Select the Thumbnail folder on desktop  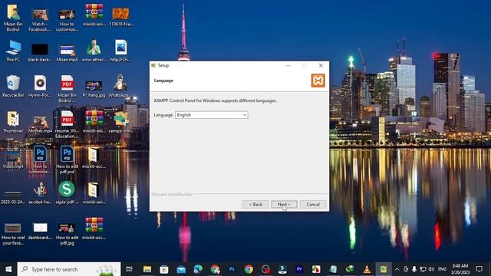[x=13, y=122]
